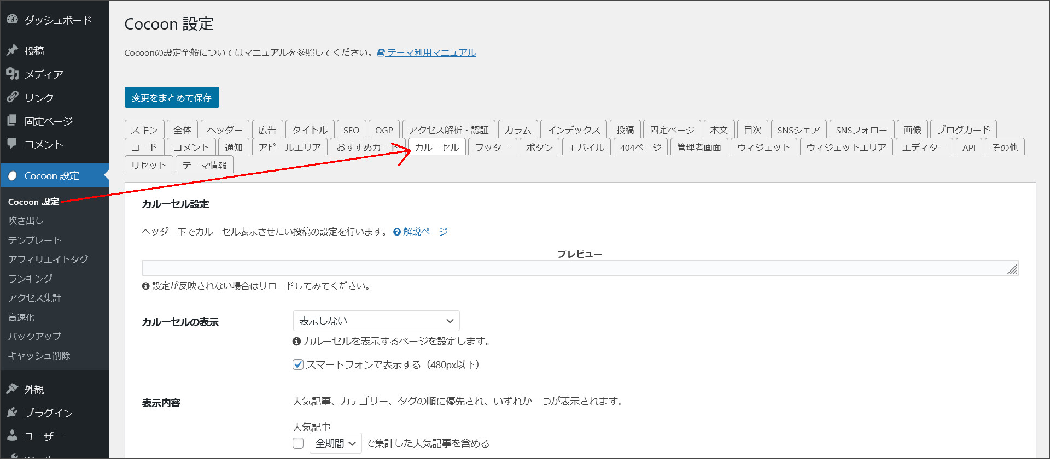This screenshot has width=1050, height=459.
Task: Open the 404ページ tab
Action: (640, 147)
